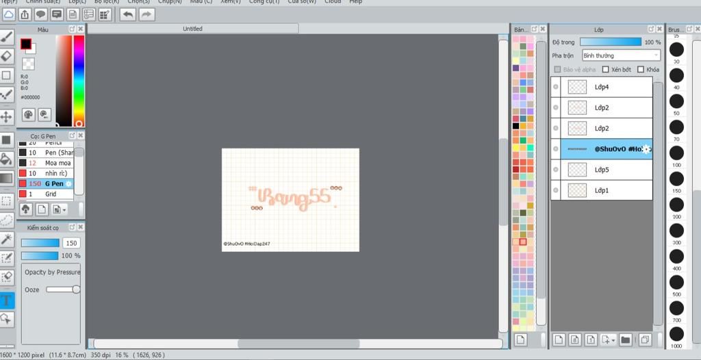Click the Bảo vệ alpha checkbox
The height and width of the screenshot is (360, 701).
coord(557,69)
